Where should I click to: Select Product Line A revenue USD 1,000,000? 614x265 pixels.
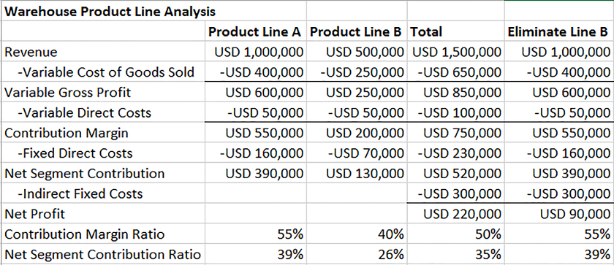[x=259, y=52]
